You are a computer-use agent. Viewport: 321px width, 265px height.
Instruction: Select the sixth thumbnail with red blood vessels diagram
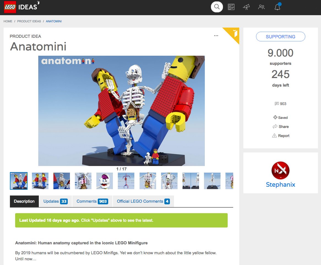tap(126, 181)
